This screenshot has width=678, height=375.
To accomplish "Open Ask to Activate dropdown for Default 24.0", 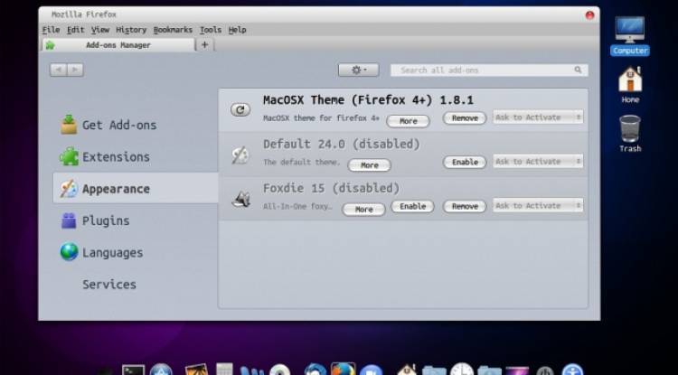I will pos(538,161).
